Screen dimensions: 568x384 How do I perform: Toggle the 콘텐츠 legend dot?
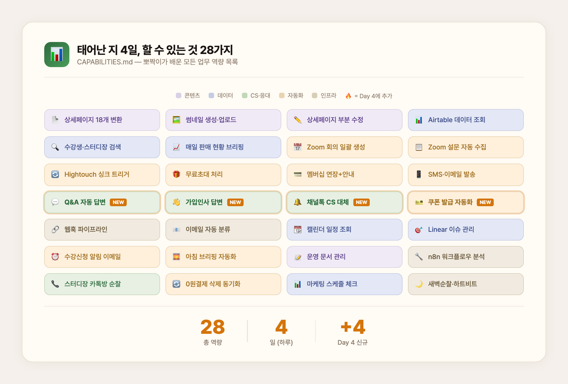coord(178,95)
